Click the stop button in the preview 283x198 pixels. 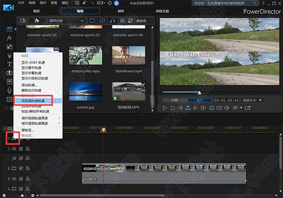(173, 108)
